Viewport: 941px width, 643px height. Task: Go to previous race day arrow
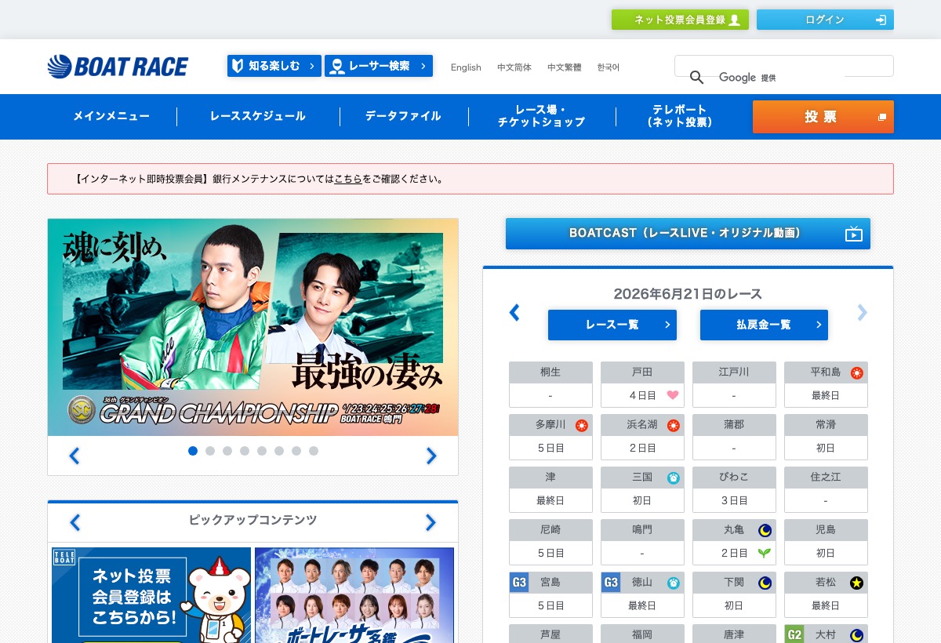point(514,313)
